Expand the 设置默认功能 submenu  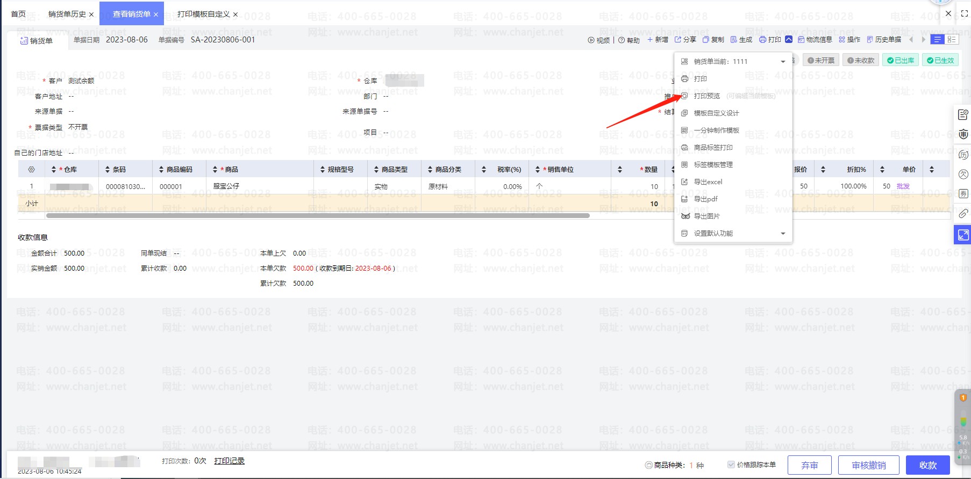783,234
